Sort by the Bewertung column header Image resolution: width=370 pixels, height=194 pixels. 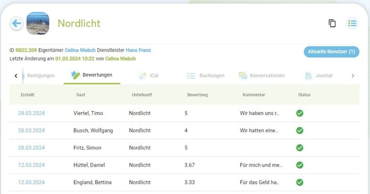pyautogui.click(x=197, y=95)
